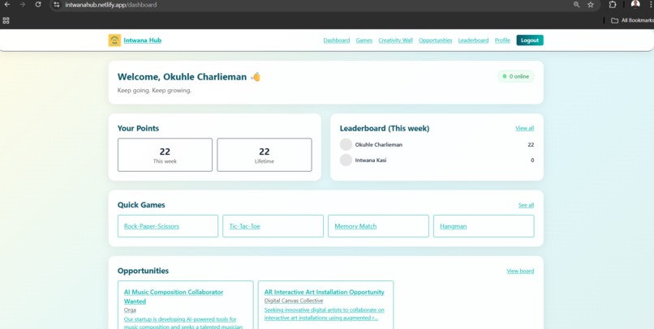Image resolution: width=654 pixels, height=329 pixels.
Task: Open site info icon in address bar
Action: point(57,5)
